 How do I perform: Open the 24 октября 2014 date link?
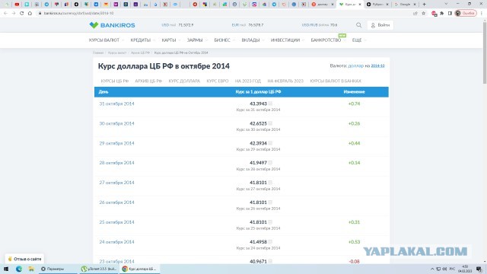[x=116, y=242]
